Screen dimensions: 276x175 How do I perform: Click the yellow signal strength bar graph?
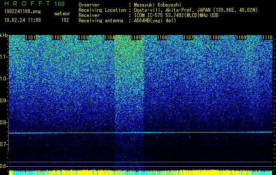[x=140, y=172]
